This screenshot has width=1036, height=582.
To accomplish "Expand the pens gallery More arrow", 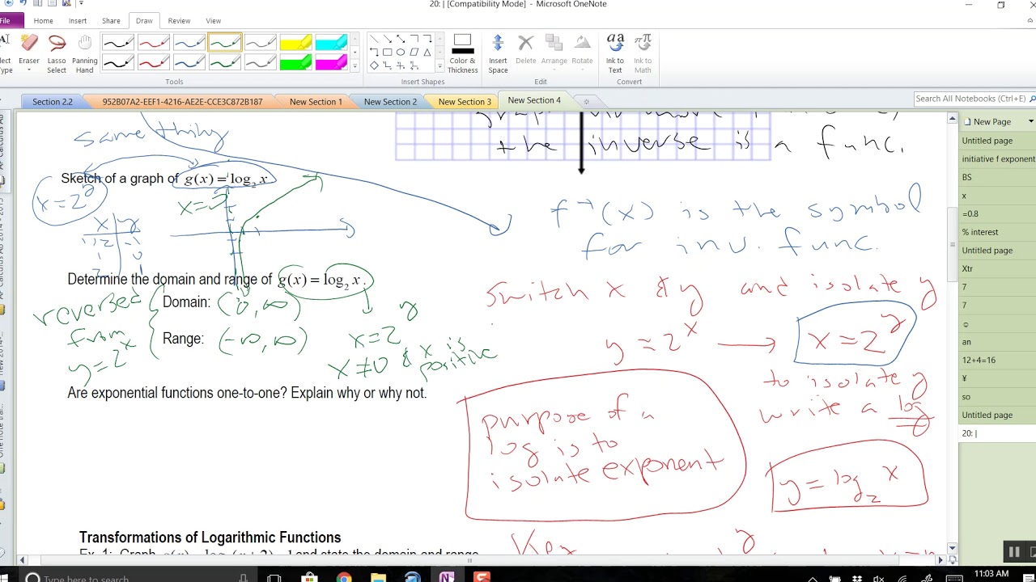I will [355, 66].
